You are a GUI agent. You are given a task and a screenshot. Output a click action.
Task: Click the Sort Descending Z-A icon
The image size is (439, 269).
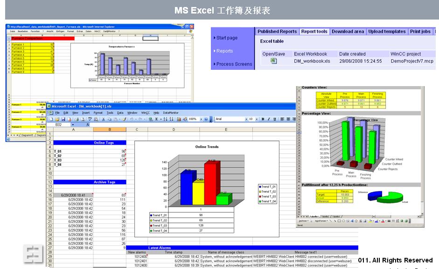point(171,119)
